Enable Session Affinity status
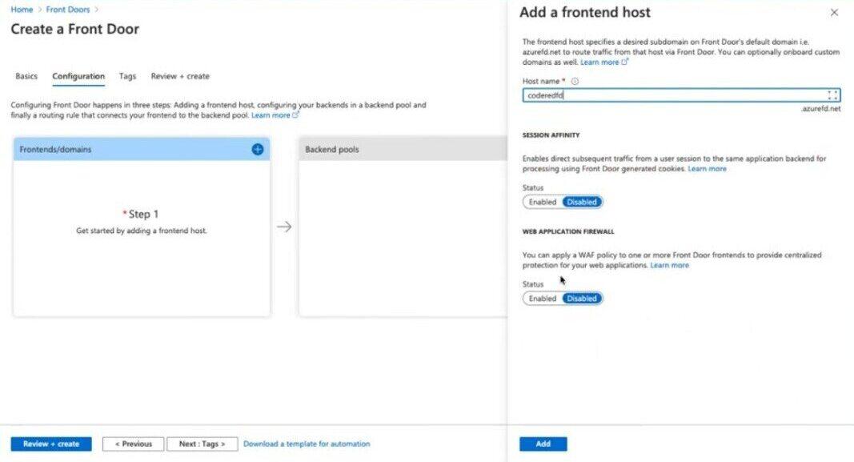This screenshot has height=462, width=854. click(x=543, y=202)
